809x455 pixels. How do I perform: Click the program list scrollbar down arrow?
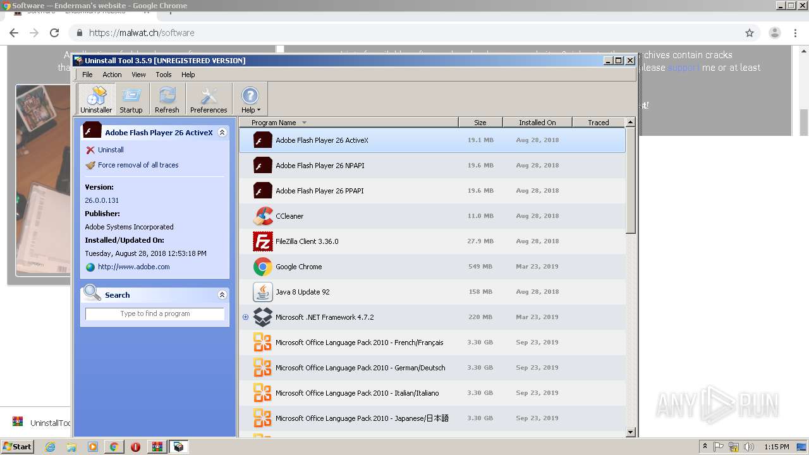point(630,432)
